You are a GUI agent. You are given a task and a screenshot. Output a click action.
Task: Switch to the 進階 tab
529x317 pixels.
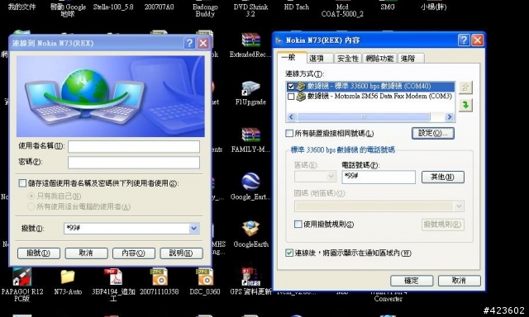[410, 59]
